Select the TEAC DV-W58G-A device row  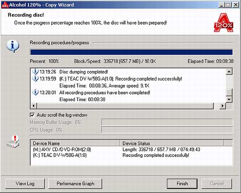pyautogui.click(x=131, y=155)
